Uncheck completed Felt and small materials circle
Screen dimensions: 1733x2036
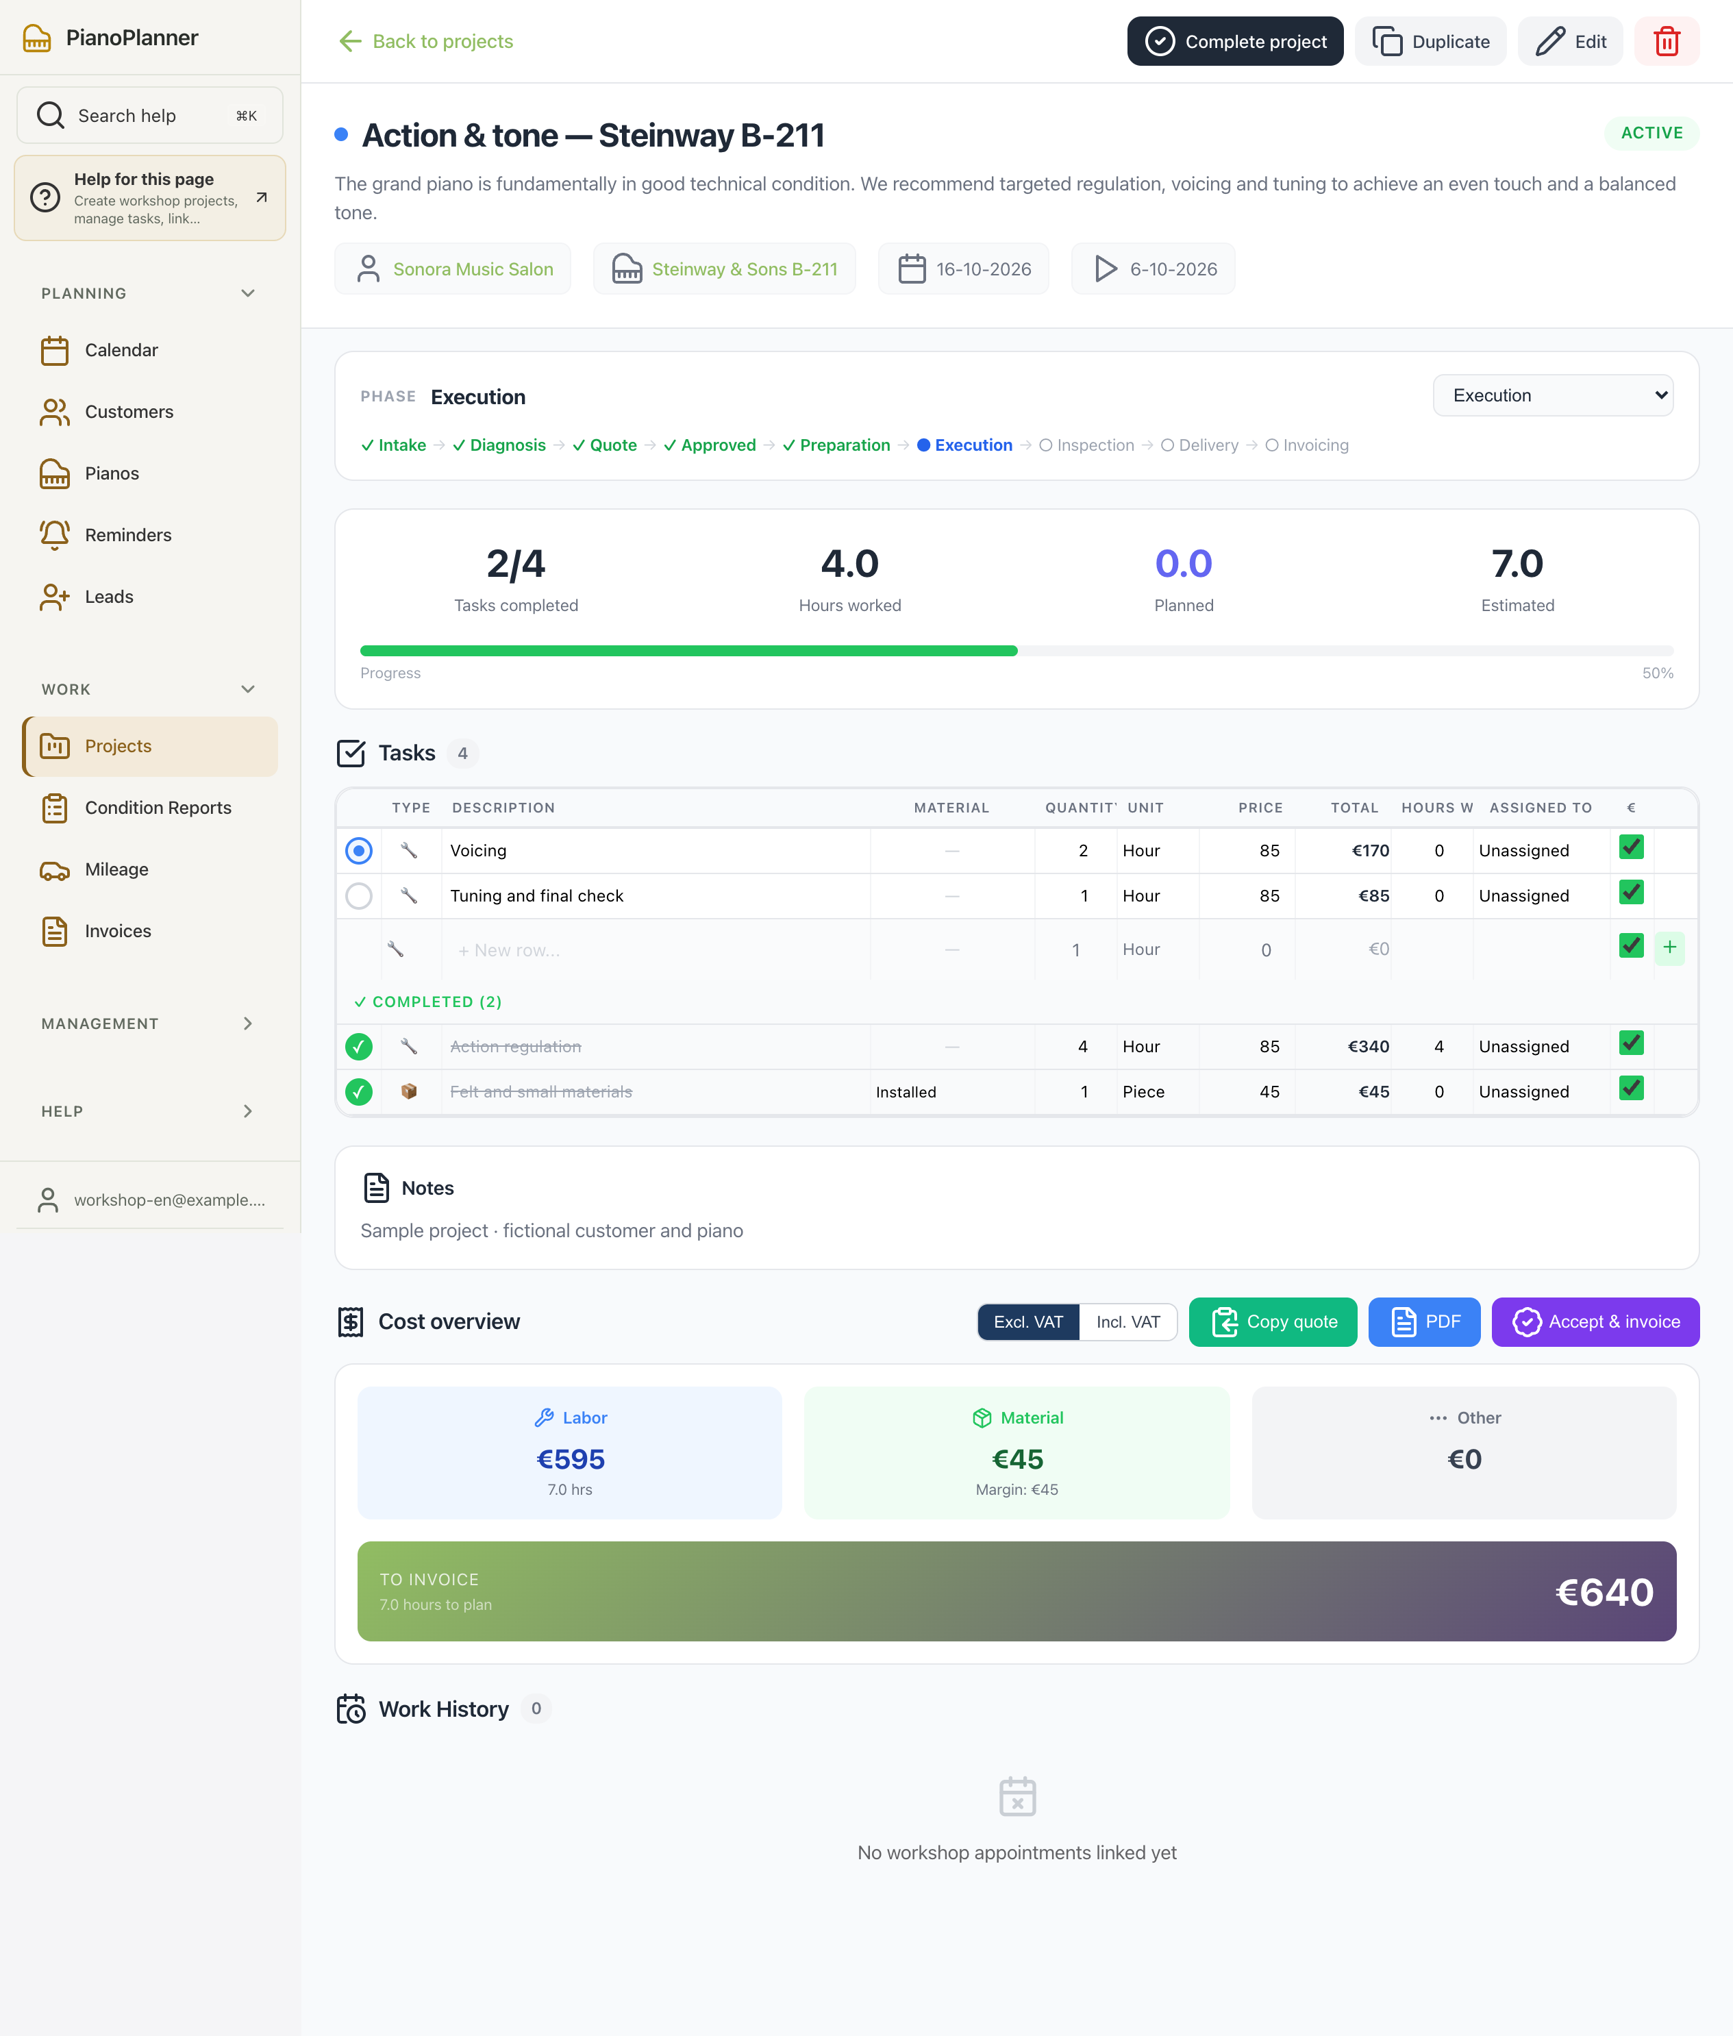tap(360, 1092)
